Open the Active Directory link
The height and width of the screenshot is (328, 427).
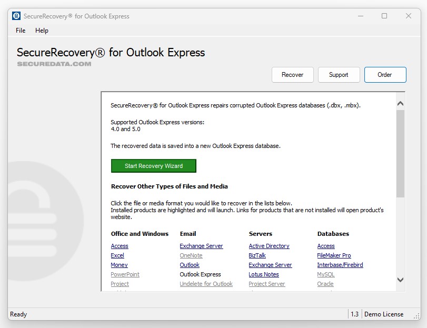pos(269,246)
